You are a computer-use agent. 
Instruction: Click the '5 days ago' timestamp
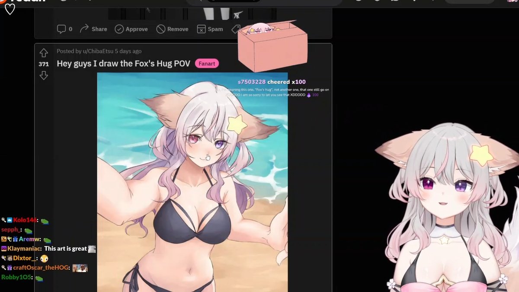click(x=128, y=51)
